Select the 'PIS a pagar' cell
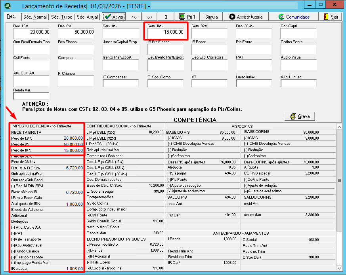The width and height of the screenshot is (346, 275). point(203,173)
